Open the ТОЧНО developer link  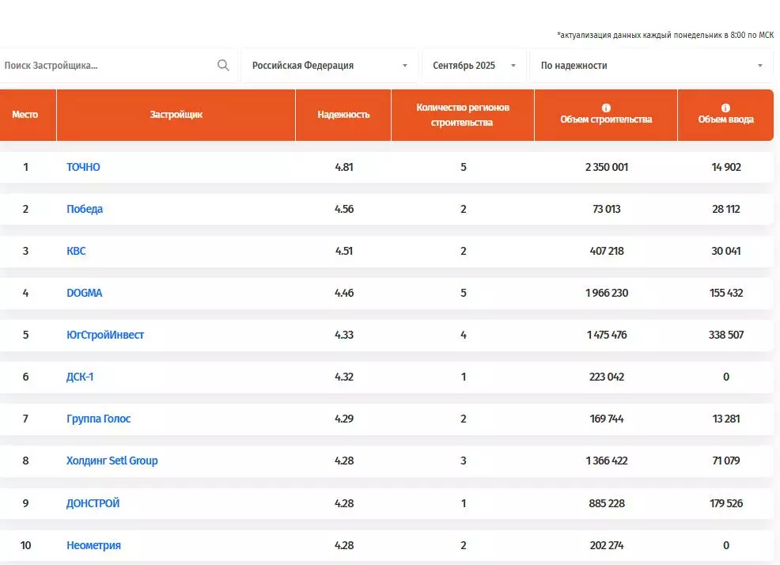83,167
